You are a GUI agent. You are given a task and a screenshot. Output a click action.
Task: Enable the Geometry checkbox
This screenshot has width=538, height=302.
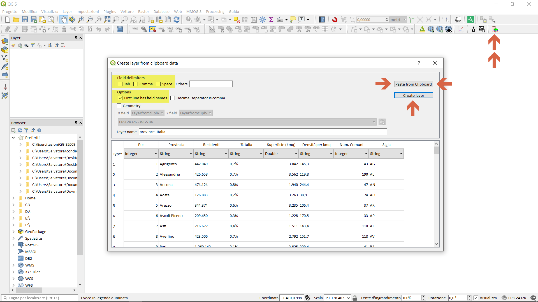pyautogui.click(x=119, y=106)
